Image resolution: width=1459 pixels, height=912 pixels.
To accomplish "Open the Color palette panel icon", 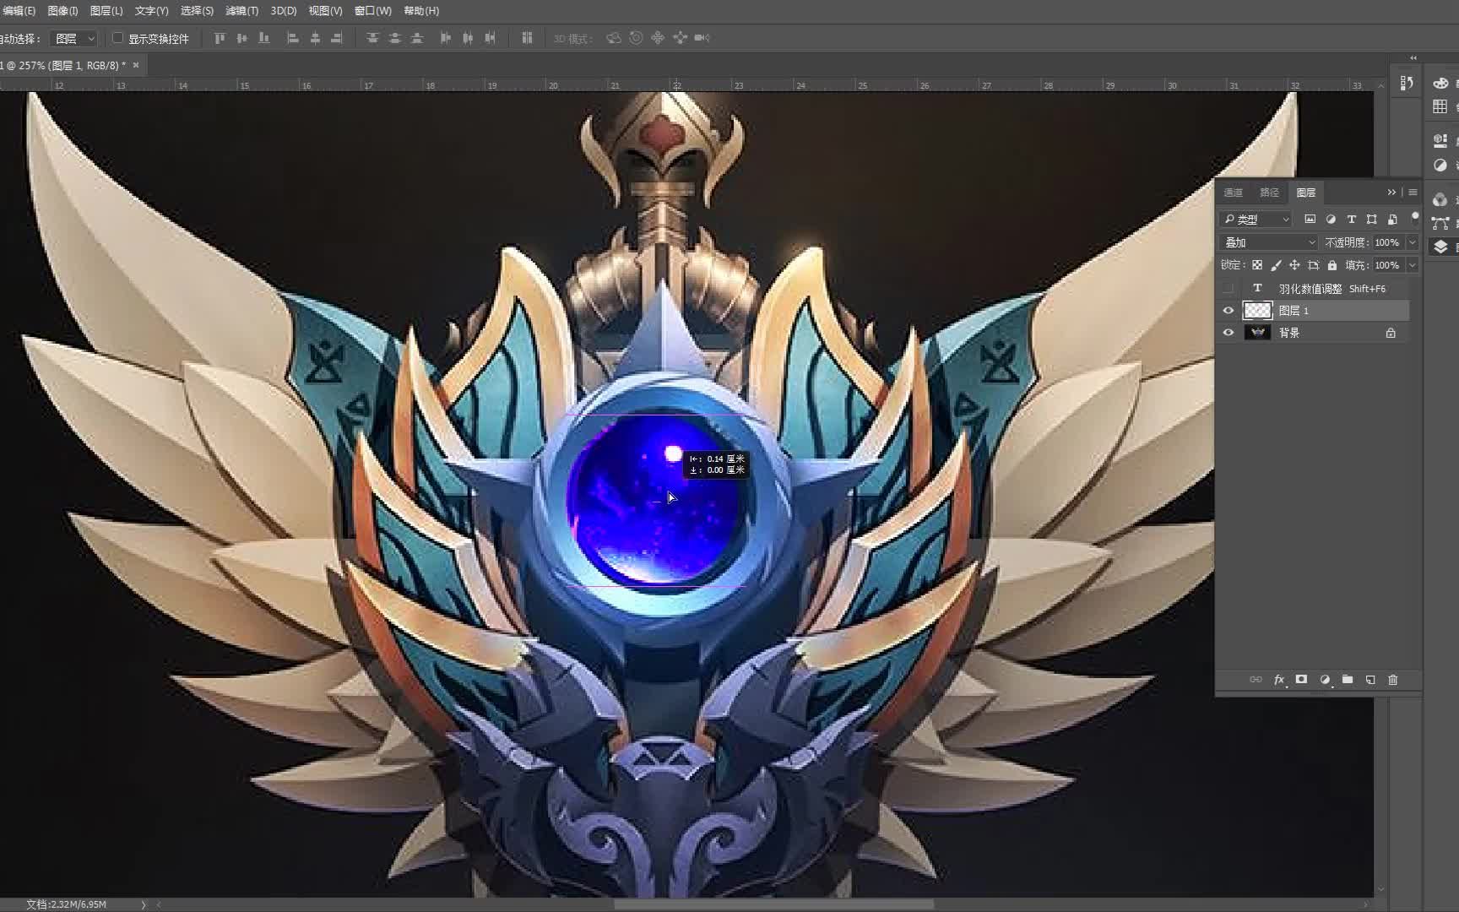I will tap(1440, 83).
